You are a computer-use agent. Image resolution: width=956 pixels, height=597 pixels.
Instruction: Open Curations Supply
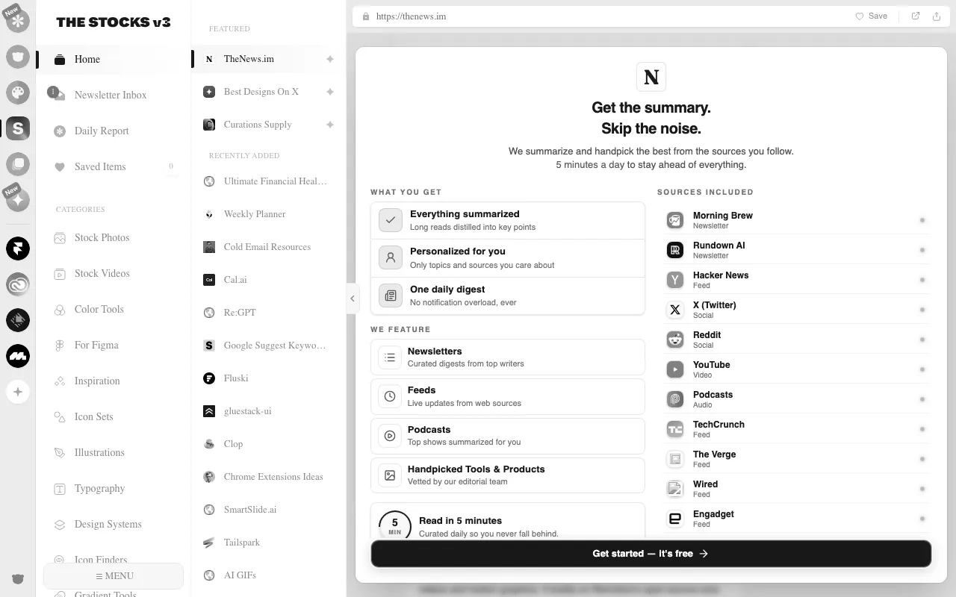(x=269, y=125)
